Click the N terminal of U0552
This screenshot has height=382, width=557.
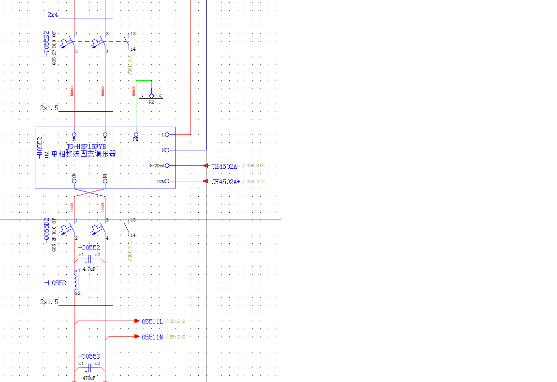click(167, 150)
